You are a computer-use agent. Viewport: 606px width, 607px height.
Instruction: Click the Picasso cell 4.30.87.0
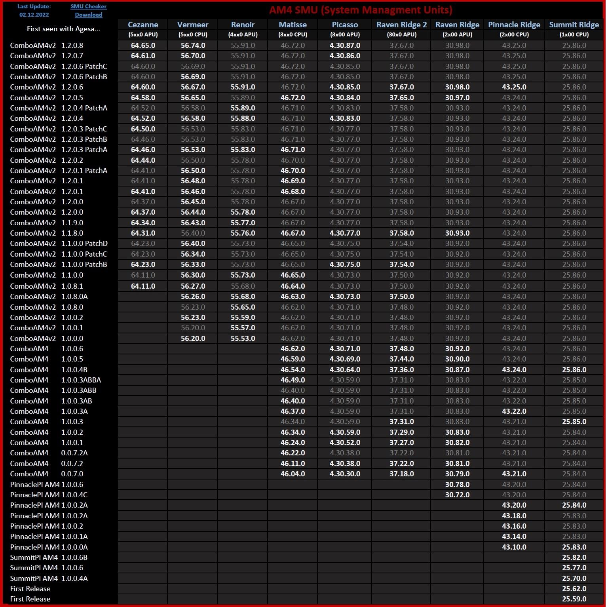click(345, 45)
